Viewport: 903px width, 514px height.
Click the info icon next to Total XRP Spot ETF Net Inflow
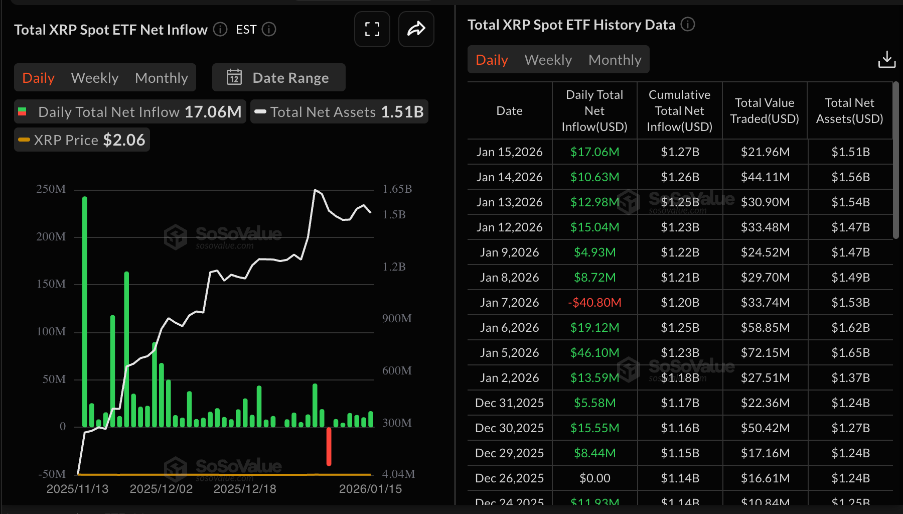click(x=219, y=30)
